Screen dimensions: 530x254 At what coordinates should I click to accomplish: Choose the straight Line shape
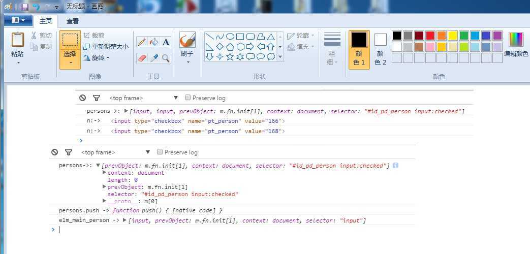click(x=209, y=37)
